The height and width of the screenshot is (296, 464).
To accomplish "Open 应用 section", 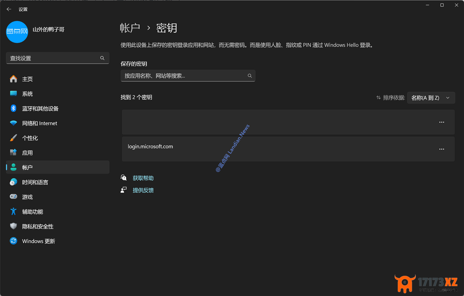I will [x=58, y=153].
